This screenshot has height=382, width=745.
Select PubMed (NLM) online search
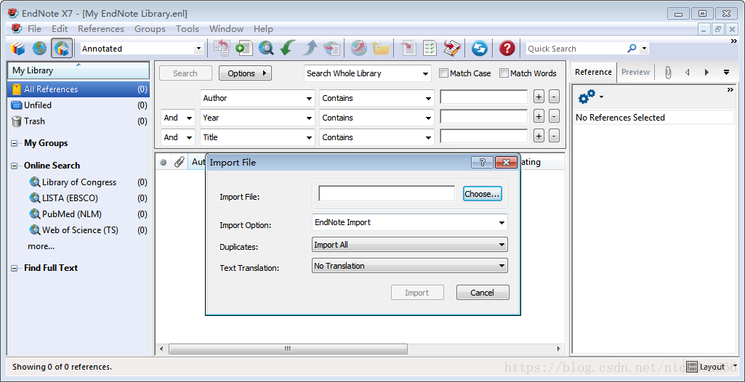coord(72,214)
